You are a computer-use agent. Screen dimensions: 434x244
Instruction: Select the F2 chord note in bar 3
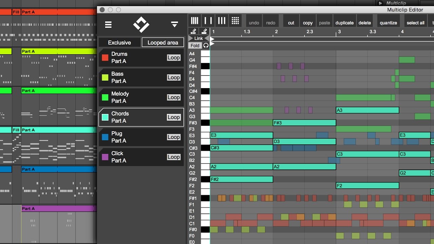pos(368,185)
